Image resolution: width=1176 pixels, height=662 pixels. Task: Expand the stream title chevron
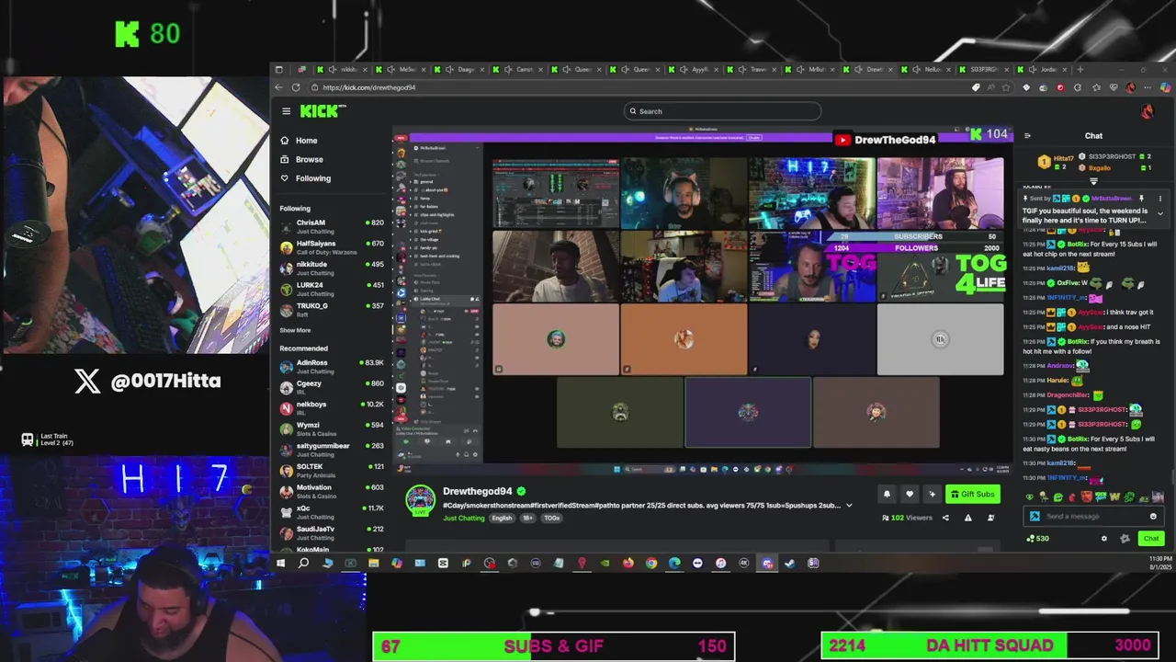click(849, 505)
